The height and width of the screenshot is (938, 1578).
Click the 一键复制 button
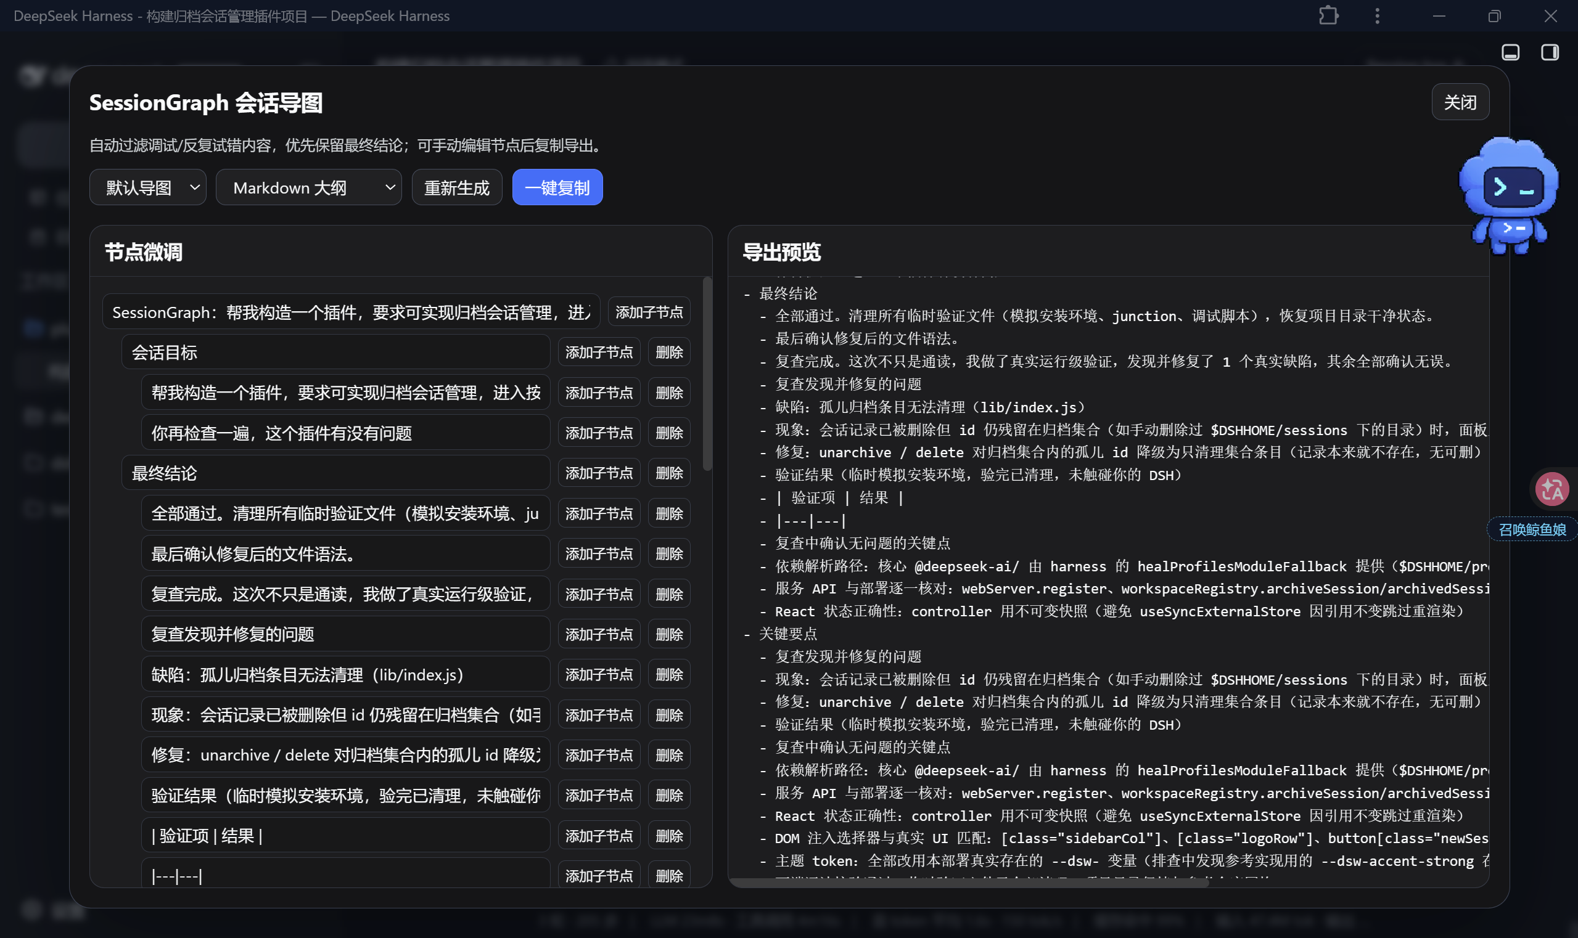click(557, 187)
